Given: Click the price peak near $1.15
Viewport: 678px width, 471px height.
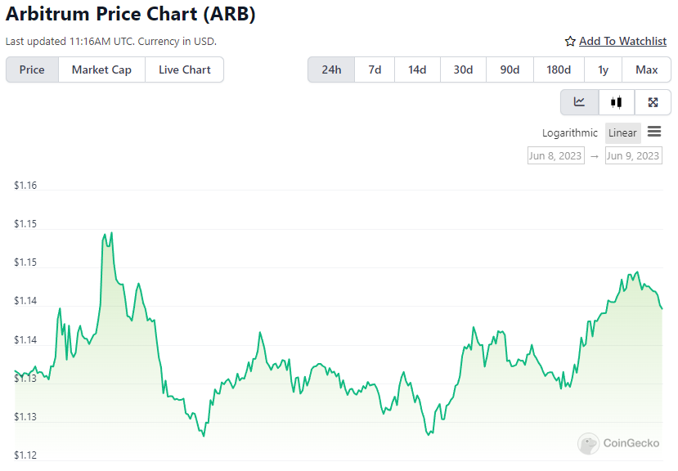Looking at the screenshot, I should [x=111, y=233].
